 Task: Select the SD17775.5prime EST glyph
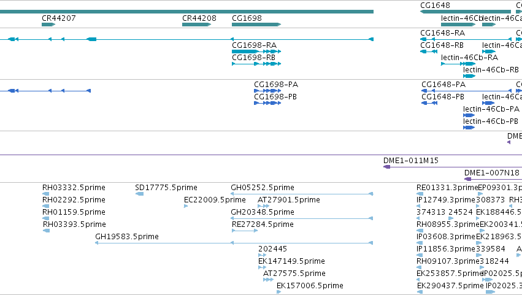(139, 194)
